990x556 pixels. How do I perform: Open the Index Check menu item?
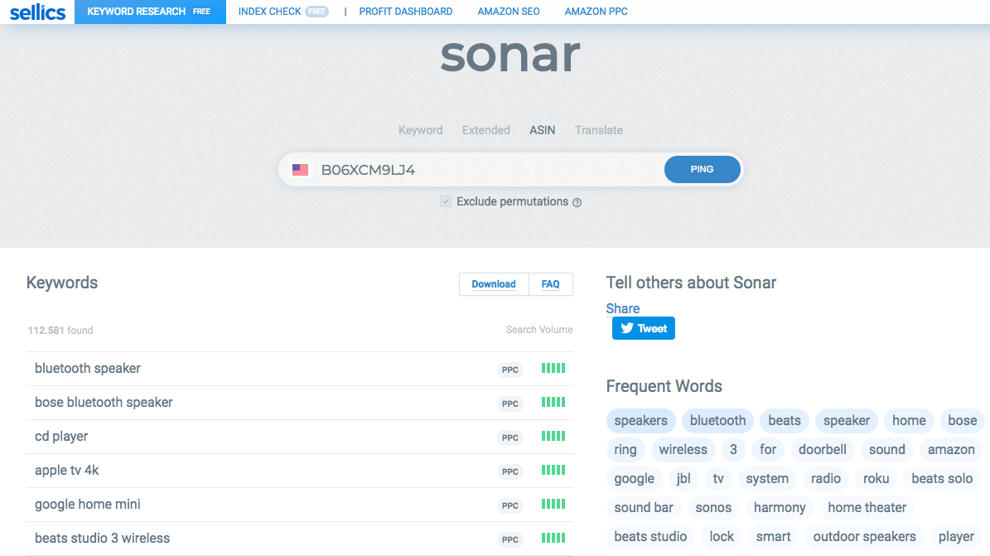pos(283,12)
